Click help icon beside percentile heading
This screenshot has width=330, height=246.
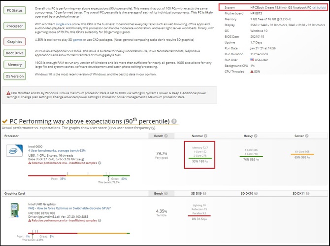[174, 121]
